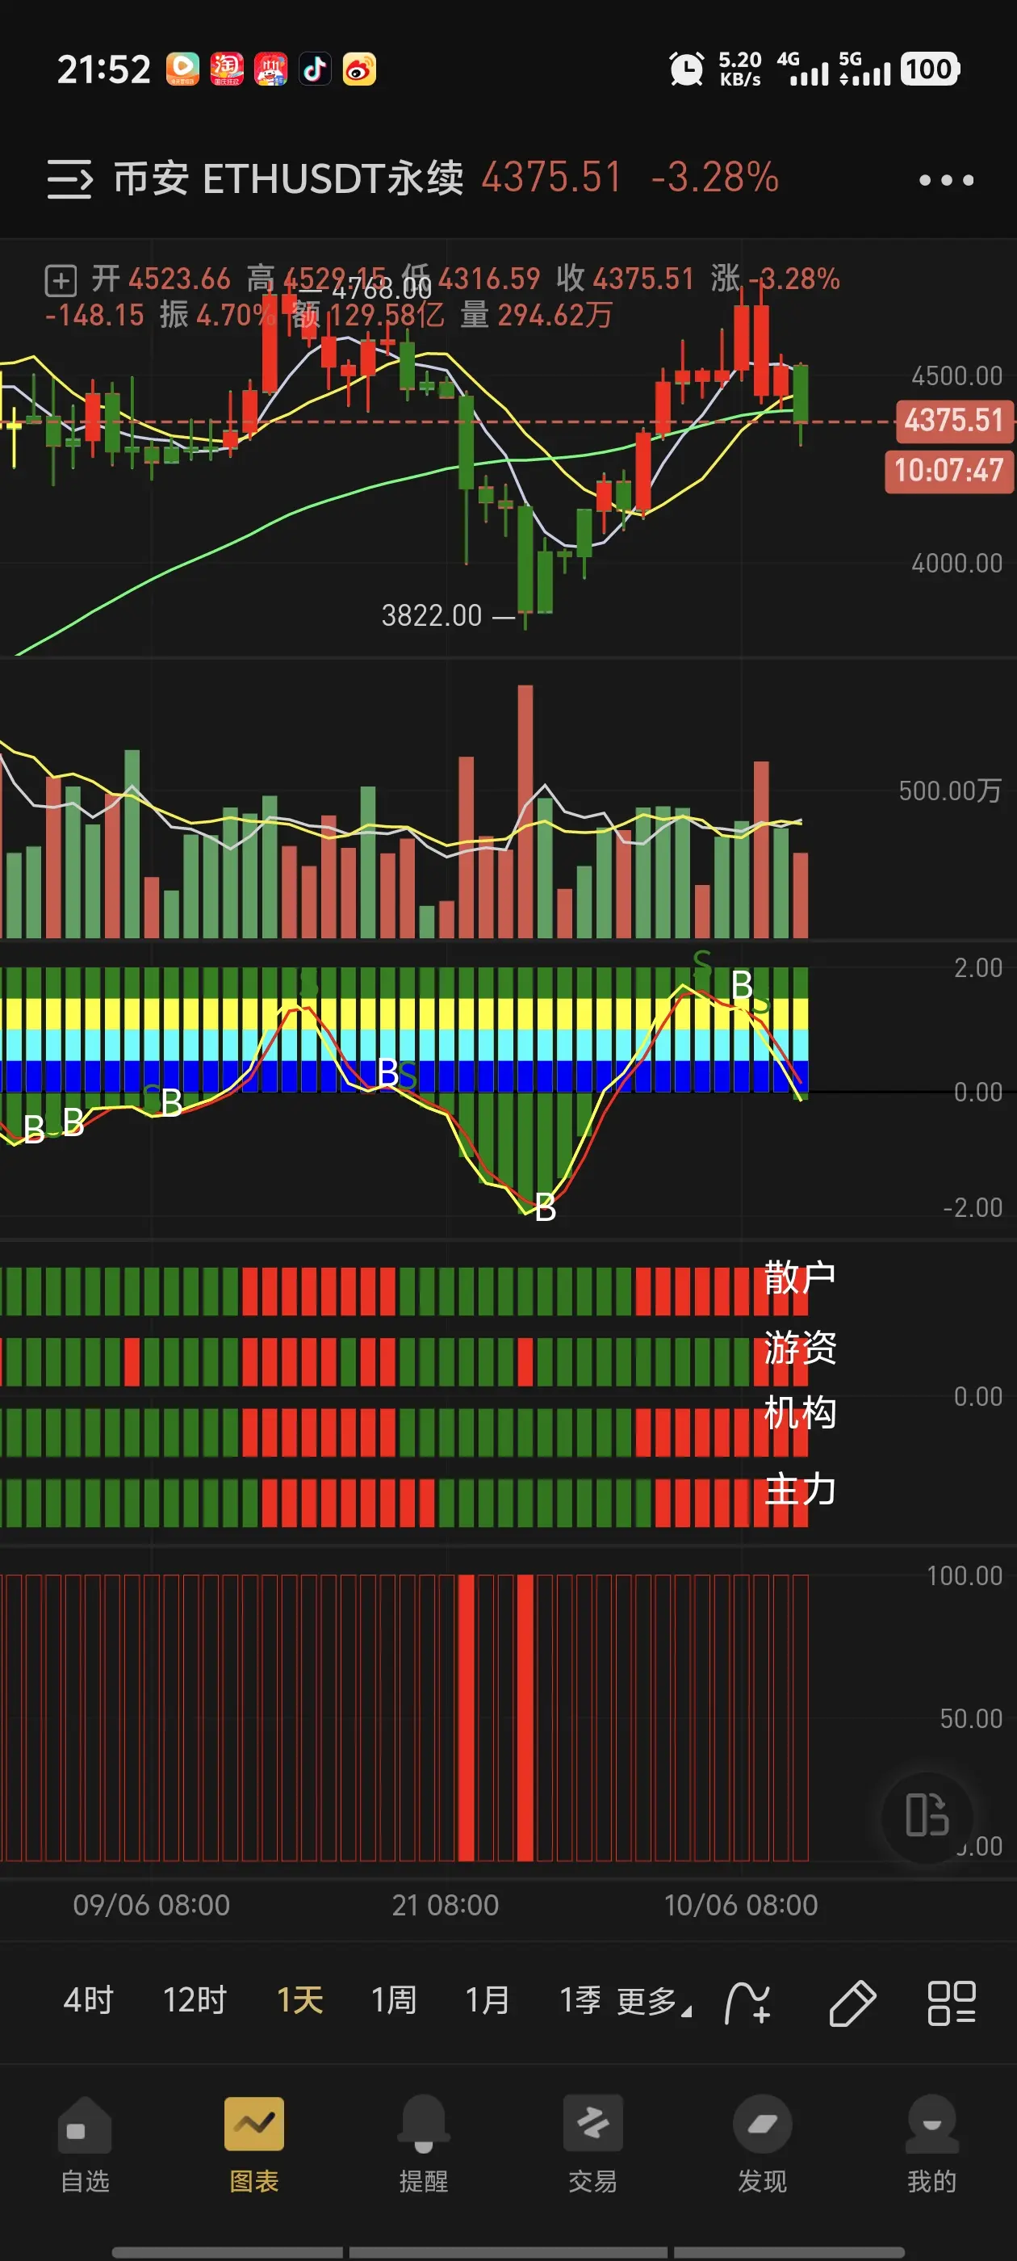Tap the 币安 ETHUSDT永续 symbol title
Image resolution: width=1017 pixels, height=2261 pixels.
pyautogui.click(x=289, y=178)
